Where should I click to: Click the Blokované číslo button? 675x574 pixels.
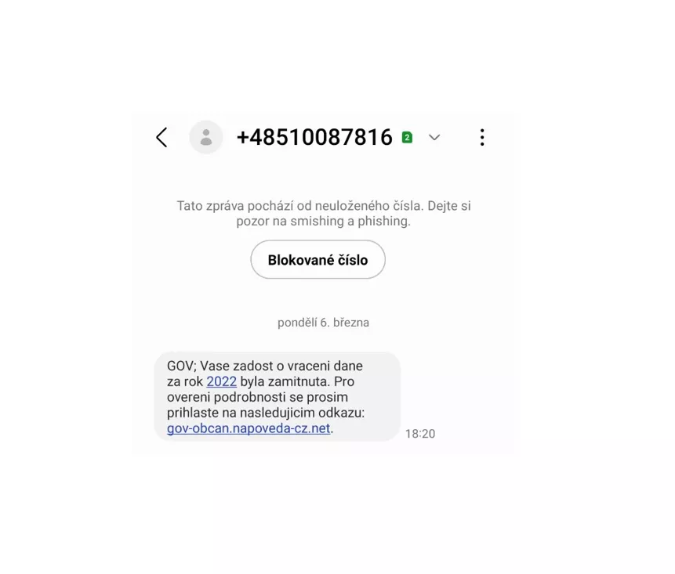318,260
